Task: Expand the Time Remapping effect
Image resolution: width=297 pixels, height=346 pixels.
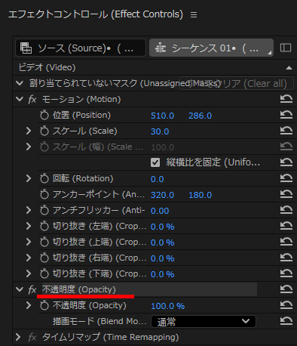Action: [x=18, y=337]
